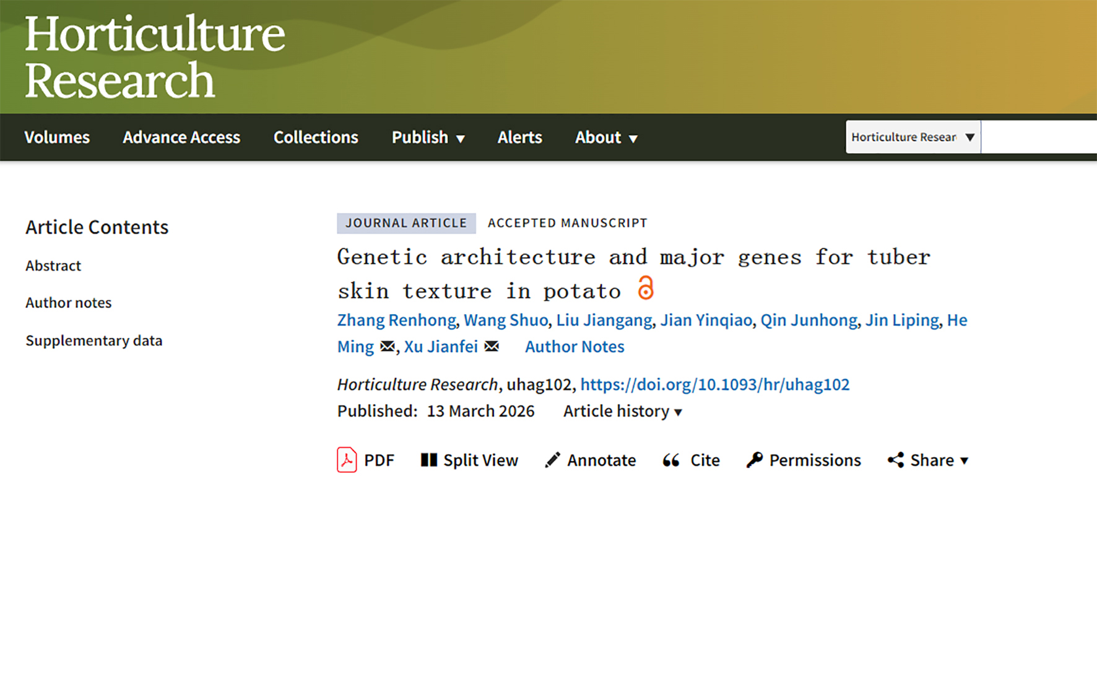Open the Advance Access menu item
Viewport: 1097px width, 695px height.
(x=181, y=138)
